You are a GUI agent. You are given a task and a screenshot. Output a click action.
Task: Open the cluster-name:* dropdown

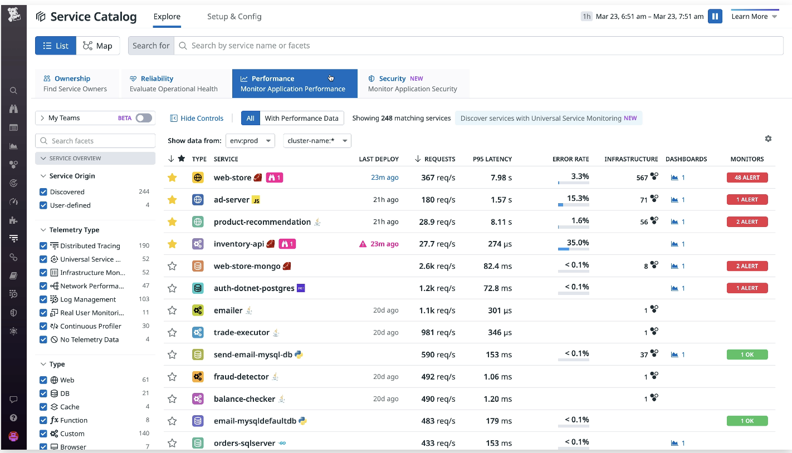click(x=317, y=141)
